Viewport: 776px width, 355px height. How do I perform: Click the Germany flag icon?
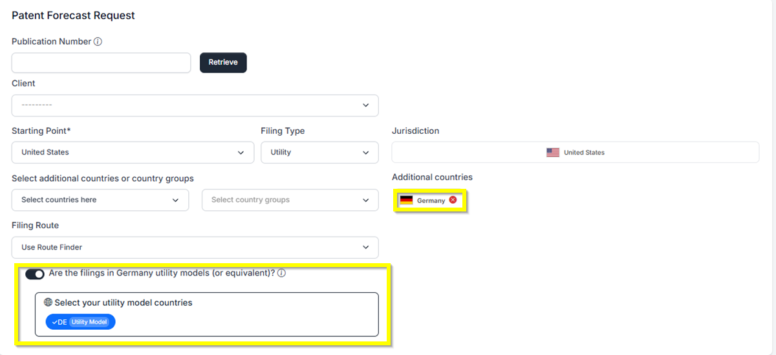click(406, 200)
